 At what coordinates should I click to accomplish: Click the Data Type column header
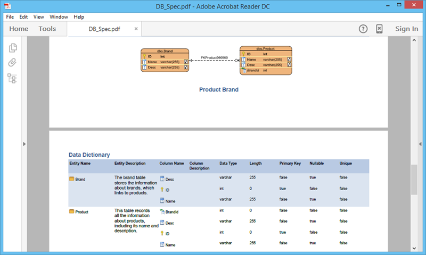point(228,164)
